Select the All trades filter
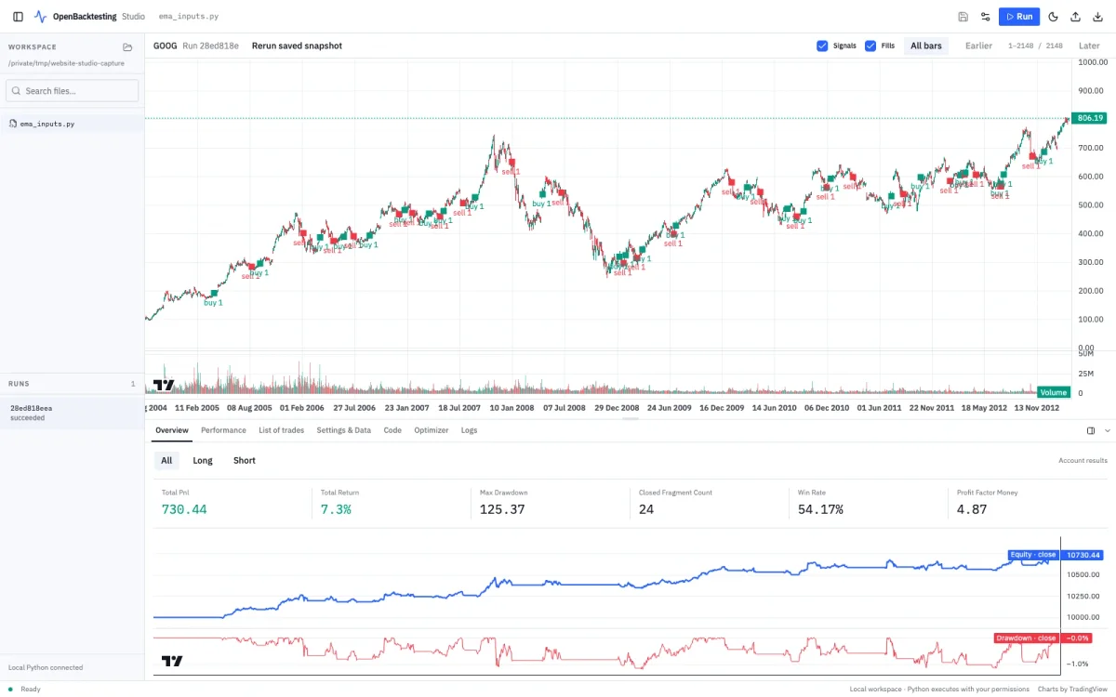 click(x=166, y=460)
